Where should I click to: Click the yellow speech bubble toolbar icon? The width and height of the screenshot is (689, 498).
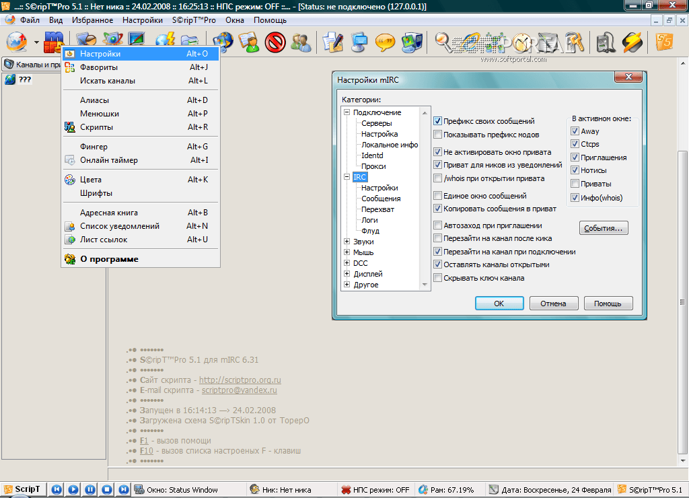coord(386,42)
